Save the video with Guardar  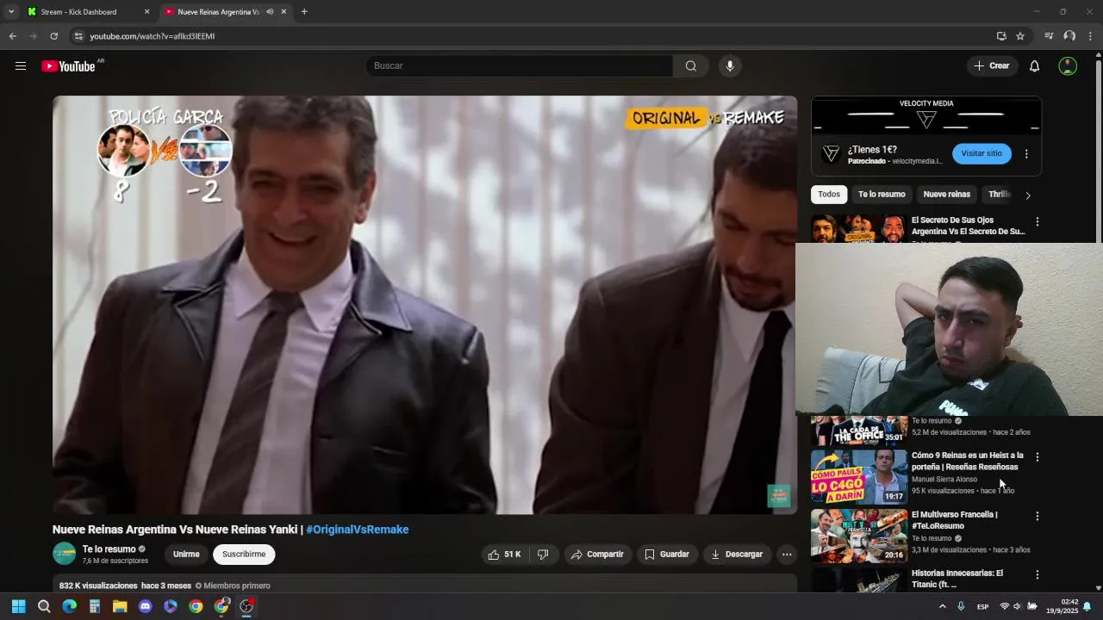pos(667,555)
